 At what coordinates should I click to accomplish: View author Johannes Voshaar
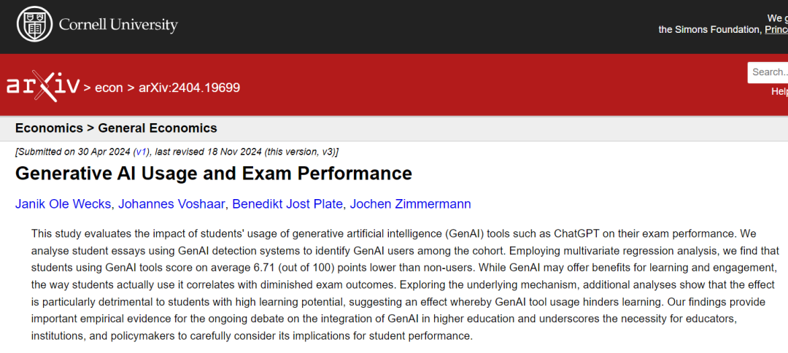pos(172,204)
